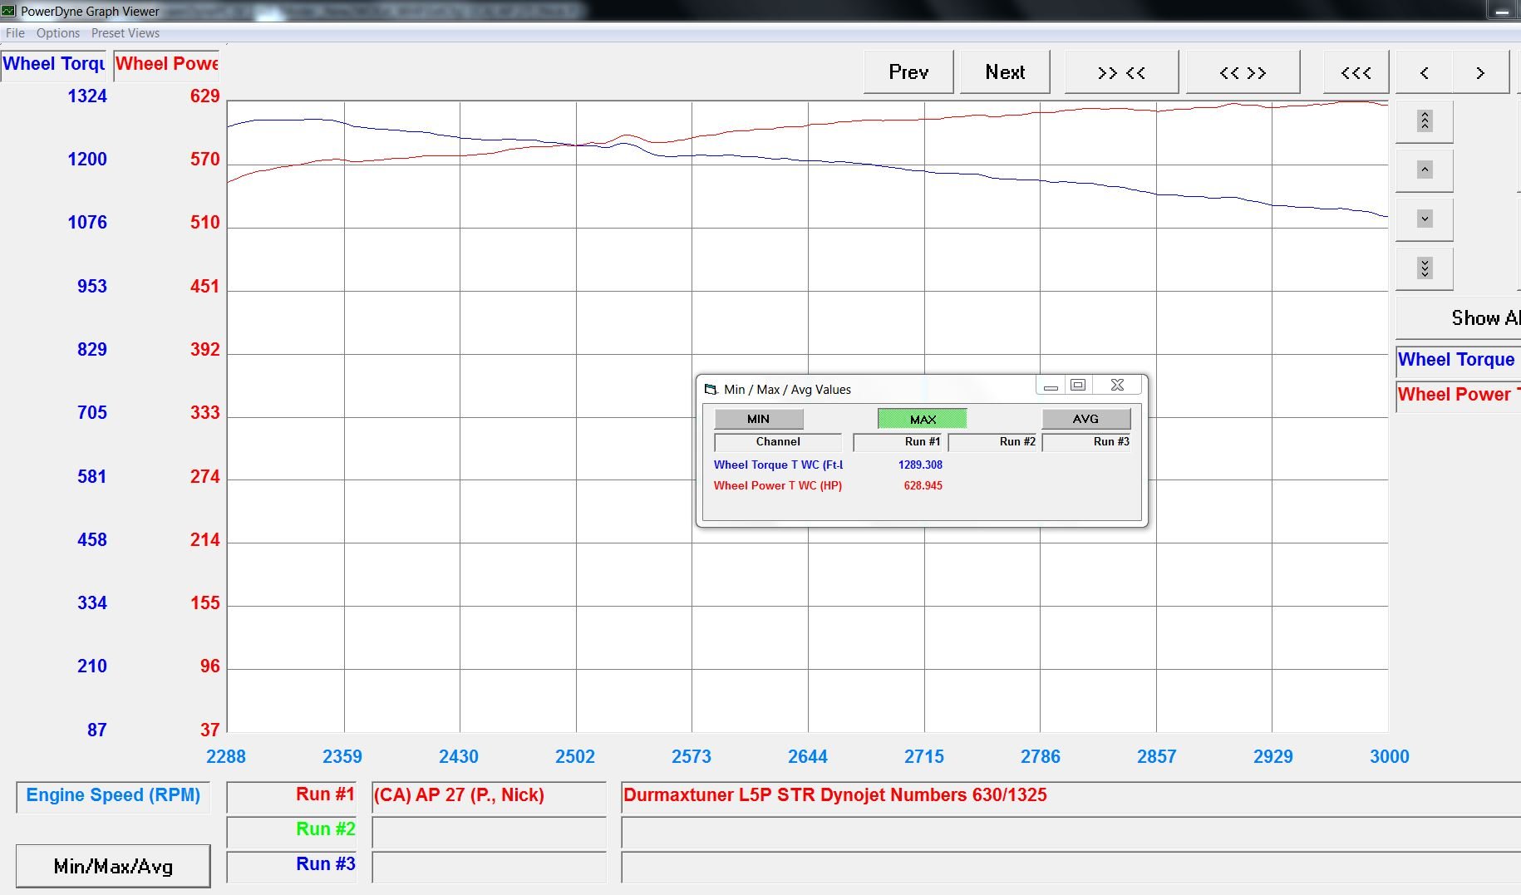
Task: Open the Options menu
Action: (57, 33)
